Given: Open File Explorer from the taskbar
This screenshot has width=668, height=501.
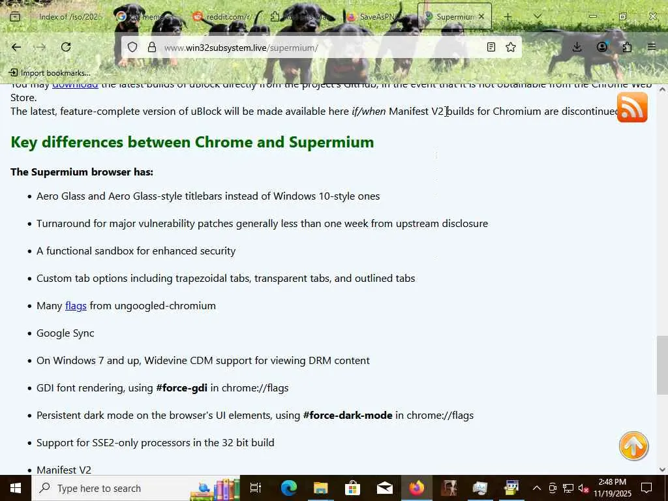Looking at the screenshot, I should pos(320,488).
